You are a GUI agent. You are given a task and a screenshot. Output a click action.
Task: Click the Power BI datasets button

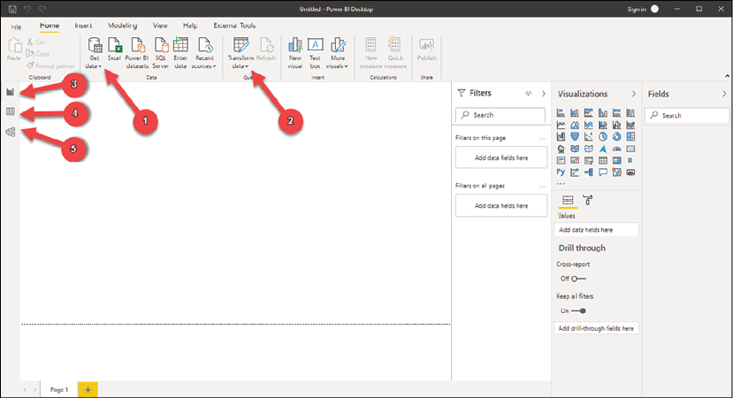click(137, 54)
